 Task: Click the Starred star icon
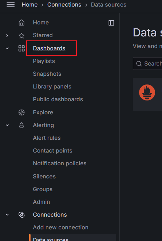tap(21, 36)
